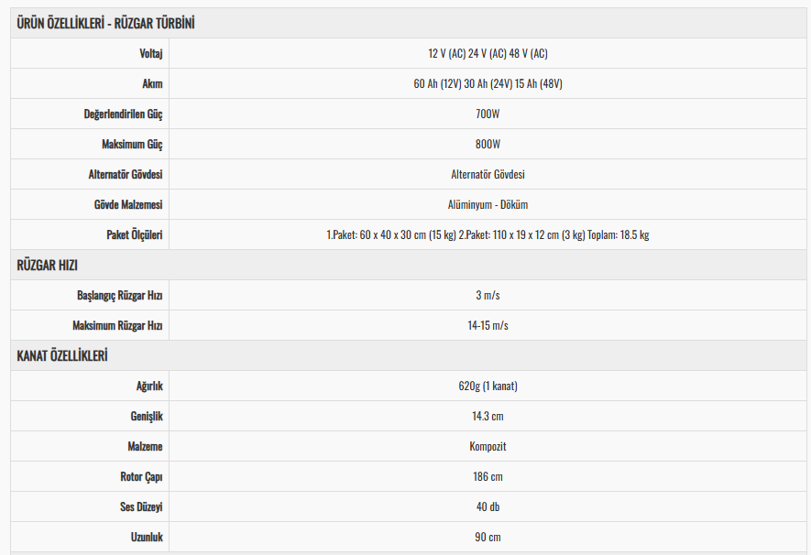Click the 90 cm length value
This screenshot has width=811, height=555.
(488, 537)
